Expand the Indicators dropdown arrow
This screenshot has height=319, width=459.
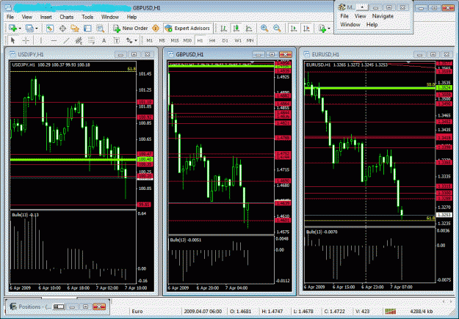tap(329, 29)
